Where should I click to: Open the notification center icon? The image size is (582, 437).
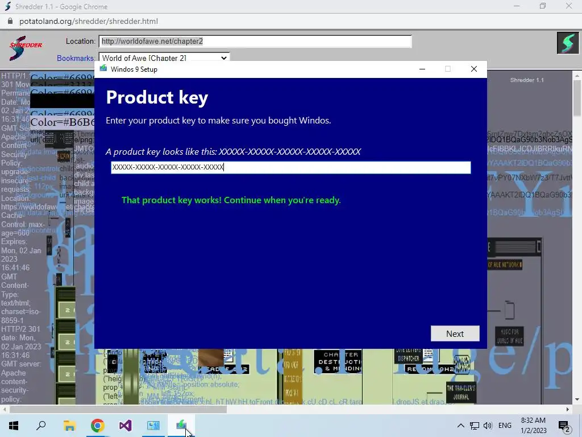point(564,426)
